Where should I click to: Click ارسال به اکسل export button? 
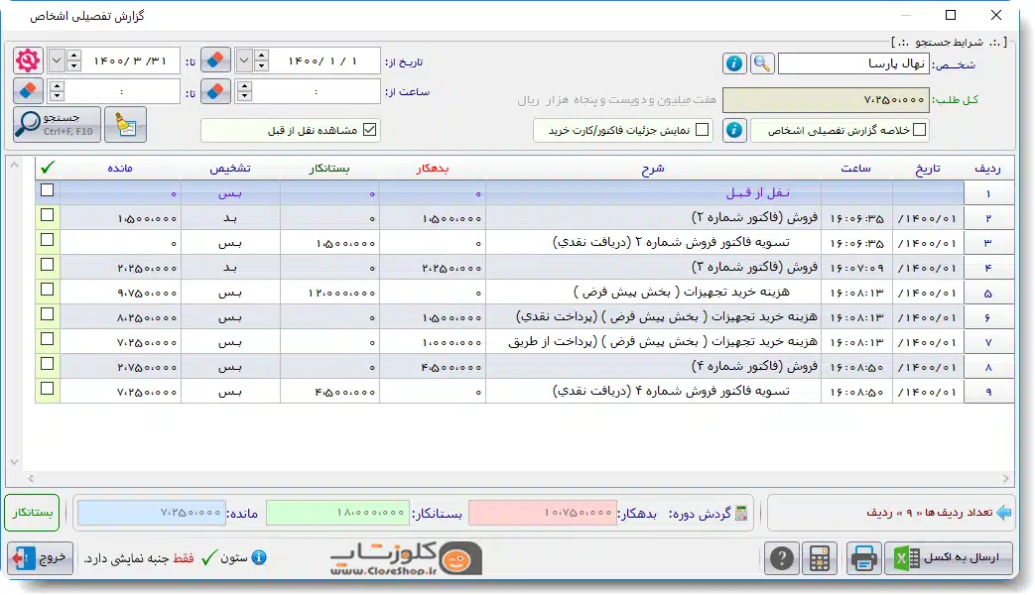tap(949, 558)
